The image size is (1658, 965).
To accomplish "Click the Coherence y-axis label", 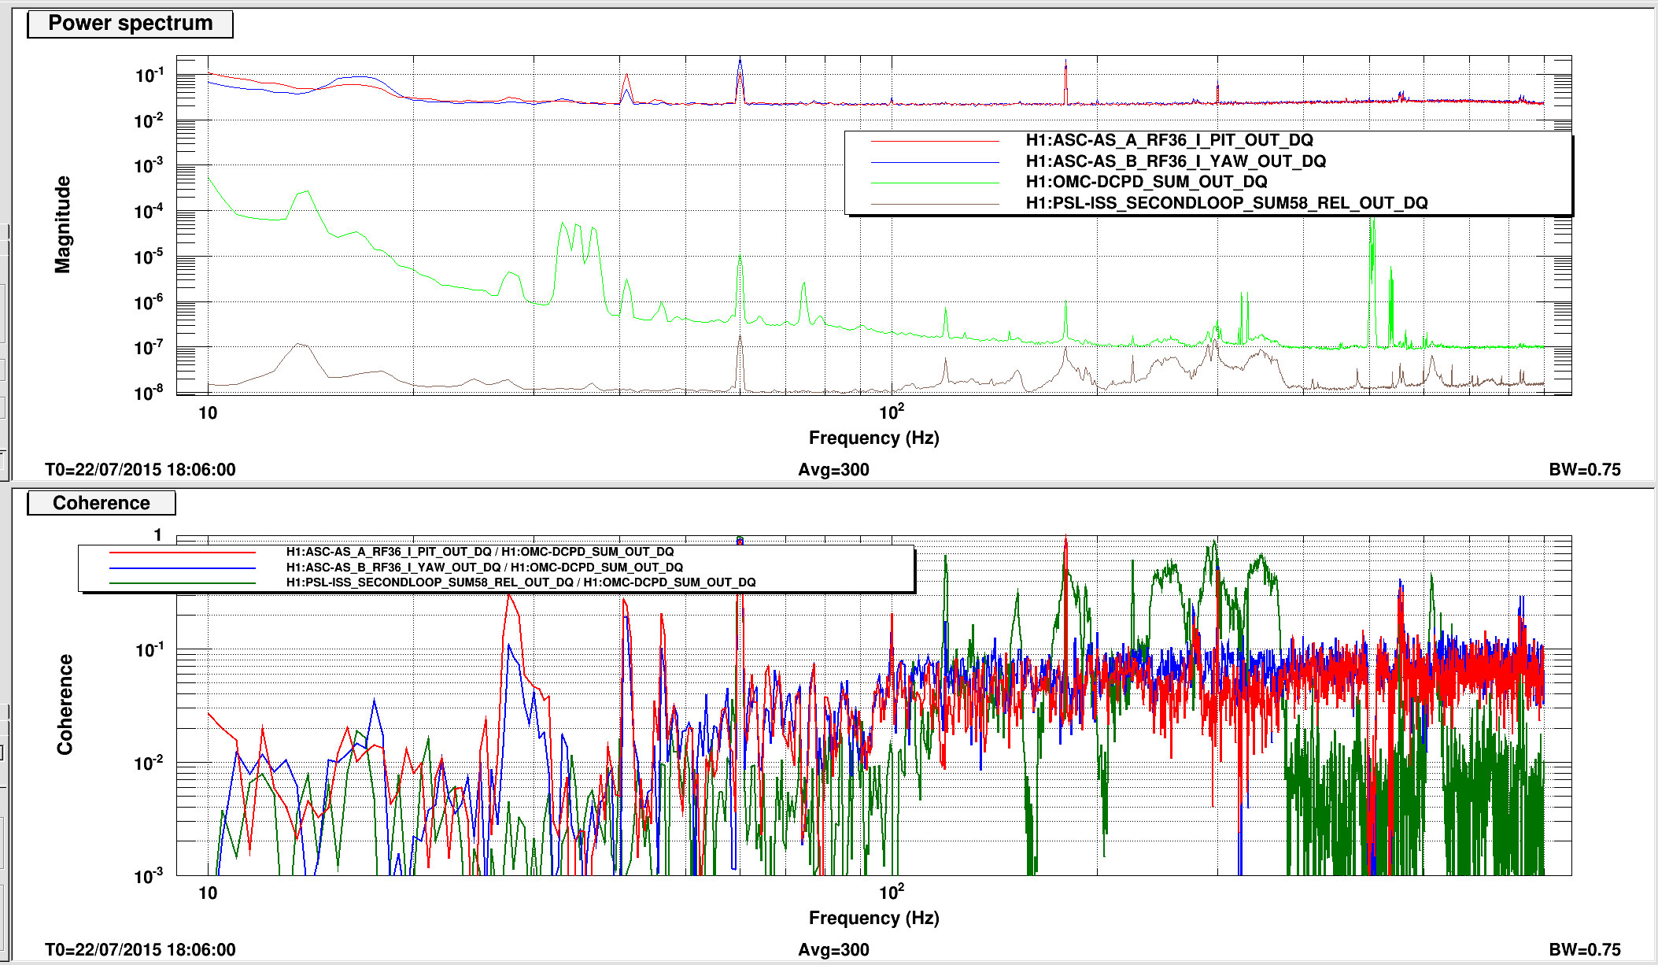I will pyautogui.click(x=65, y=704).
